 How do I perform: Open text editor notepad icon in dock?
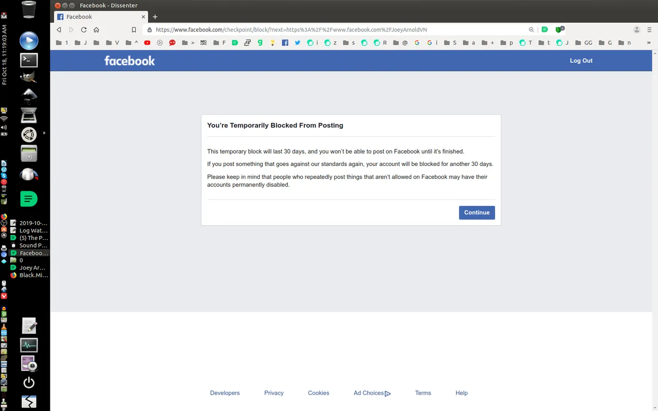coord(29,326)
